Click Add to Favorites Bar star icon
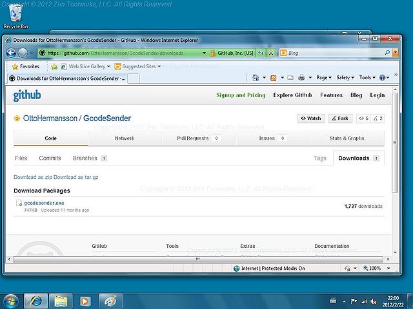Screen dimensions: 413x309 click(54, 67)
